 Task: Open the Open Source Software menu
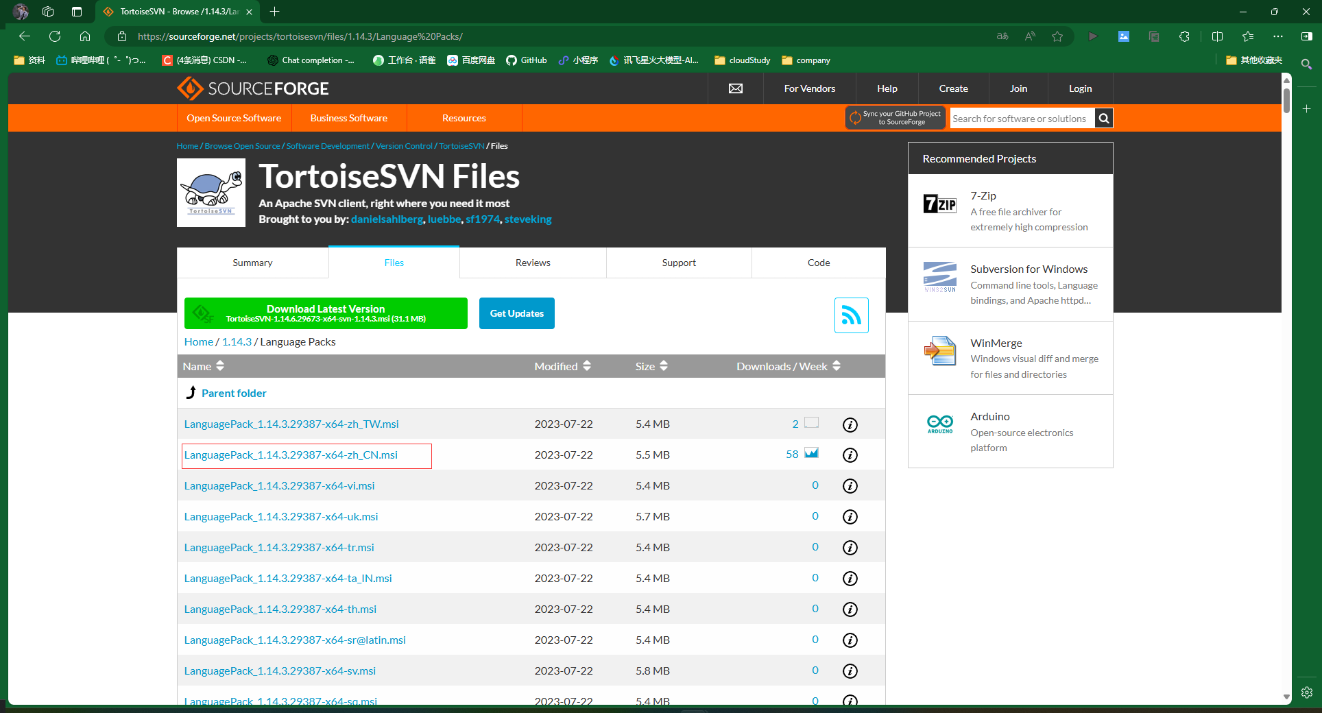(234, 118)
